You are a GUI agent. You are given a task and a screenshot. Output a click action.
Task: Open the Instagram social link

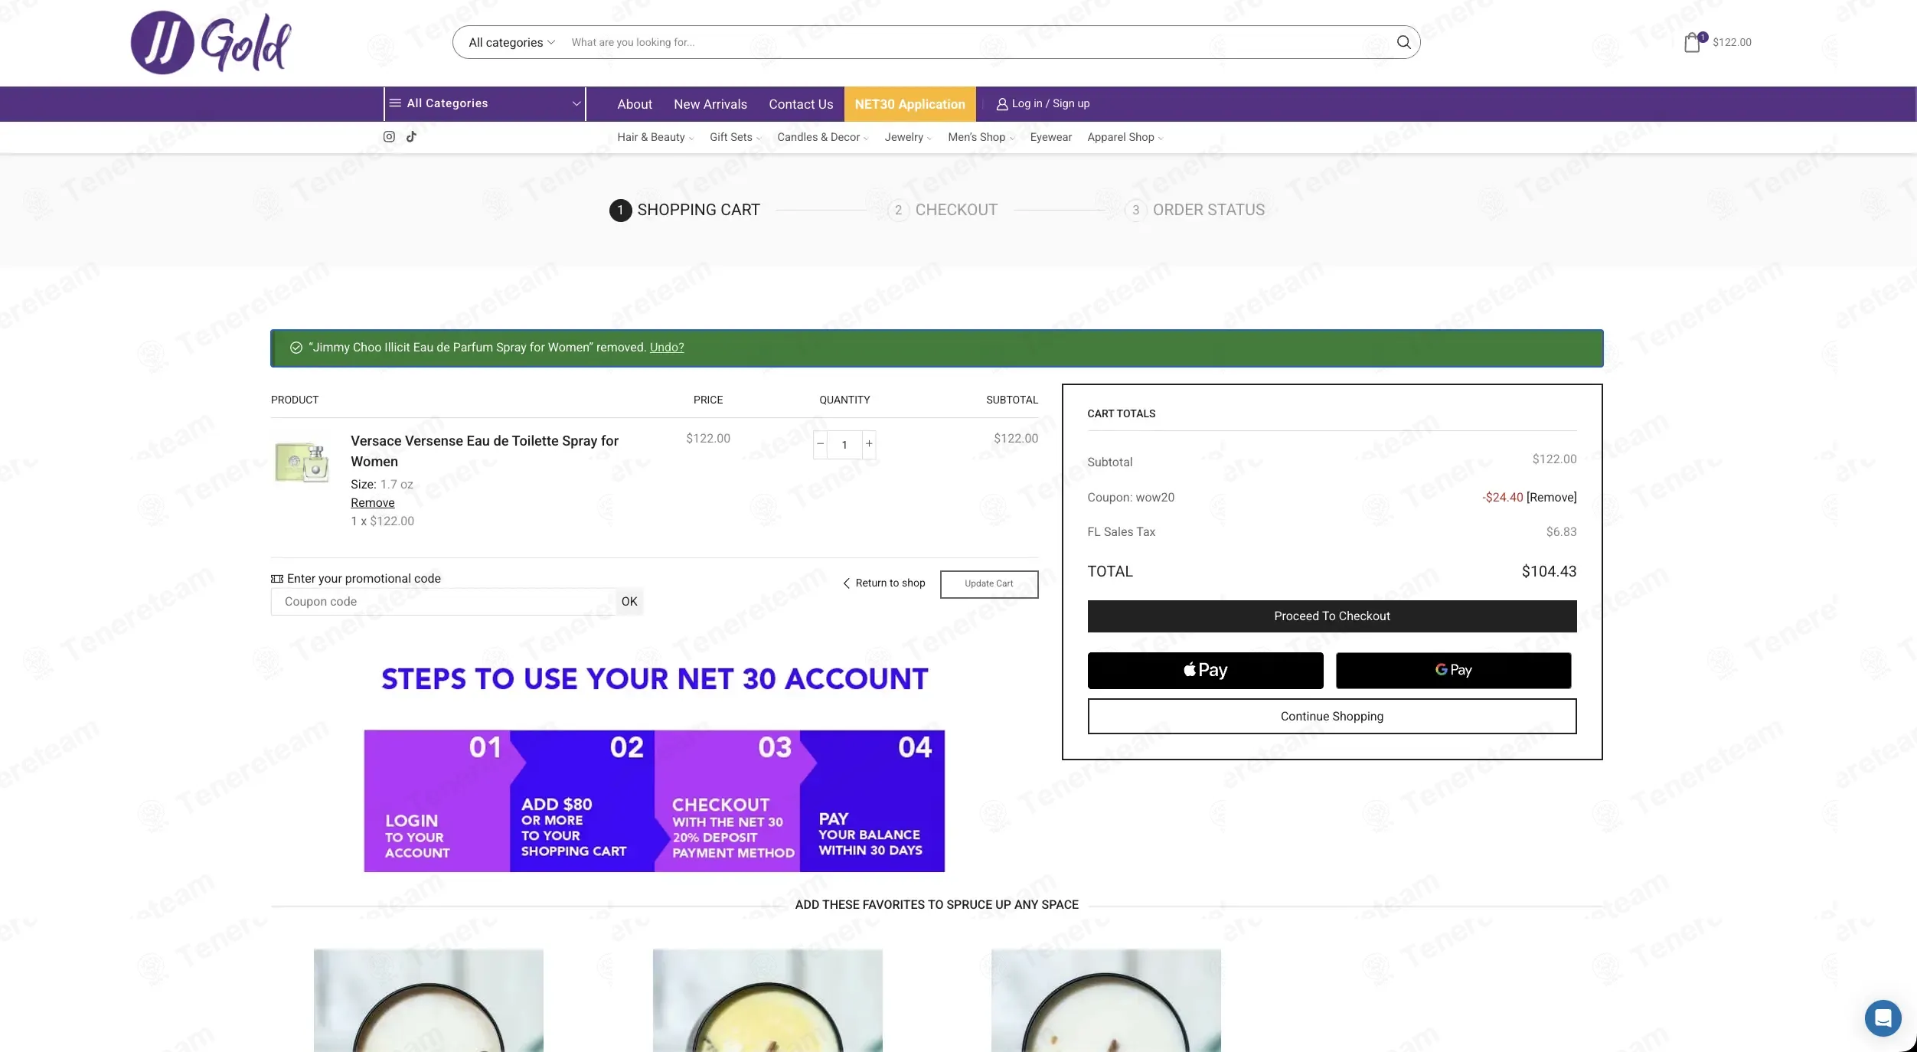click(x=389, y=136)
